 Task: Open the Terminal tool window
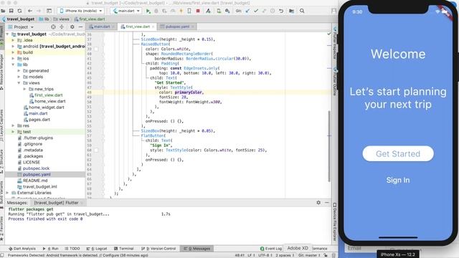[x=123, y=249]
